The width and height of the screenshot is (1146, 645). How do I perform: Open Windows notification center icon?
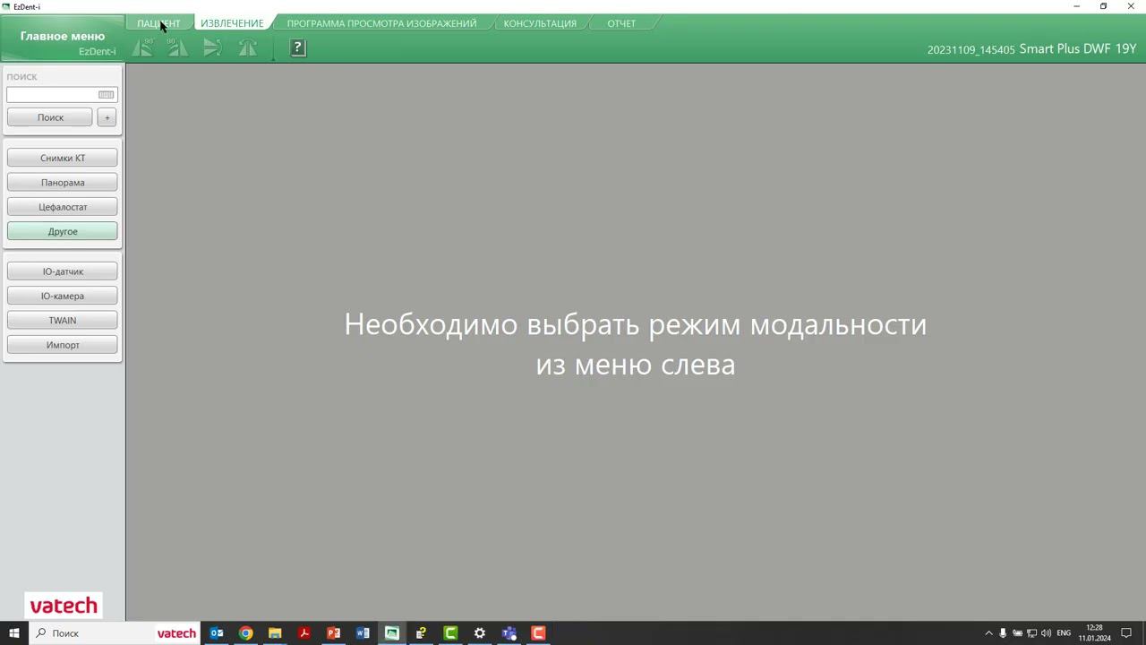tap(1126, 633)
